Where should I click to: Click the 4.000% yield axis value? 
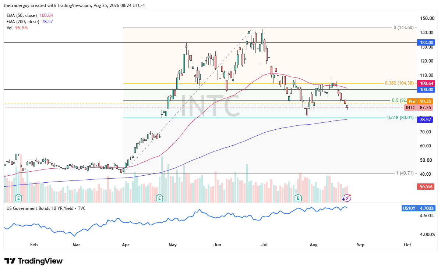point(427,235)
